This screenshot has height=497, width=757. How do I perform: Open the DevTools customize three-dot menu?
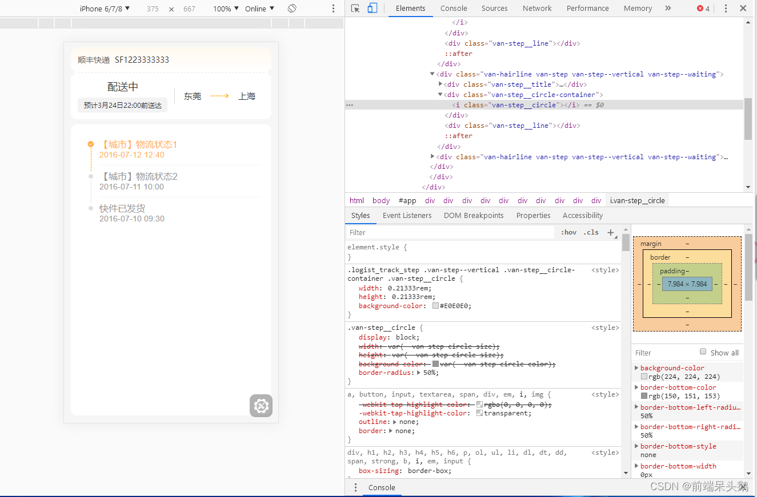[726, 9]
